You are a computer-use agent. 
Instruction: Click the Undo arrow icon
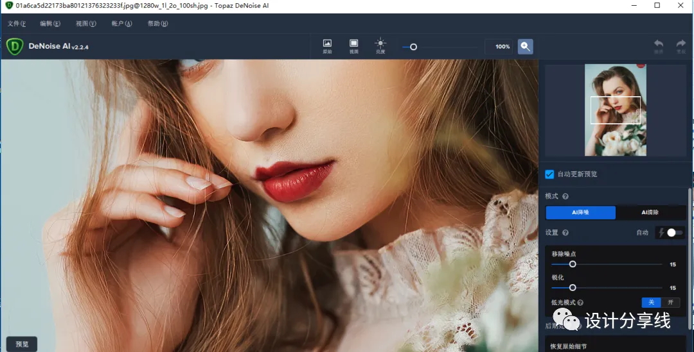(x=659, y=46)
